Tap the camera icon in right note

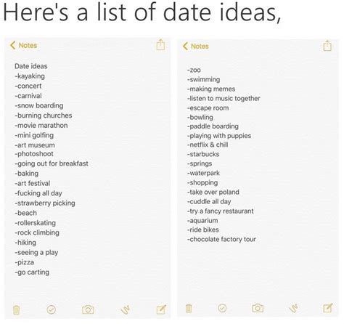coord(258,308)
